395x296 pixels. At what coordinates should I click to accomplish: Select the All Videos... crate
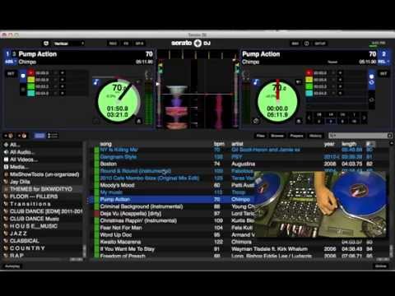click(43, 160)
